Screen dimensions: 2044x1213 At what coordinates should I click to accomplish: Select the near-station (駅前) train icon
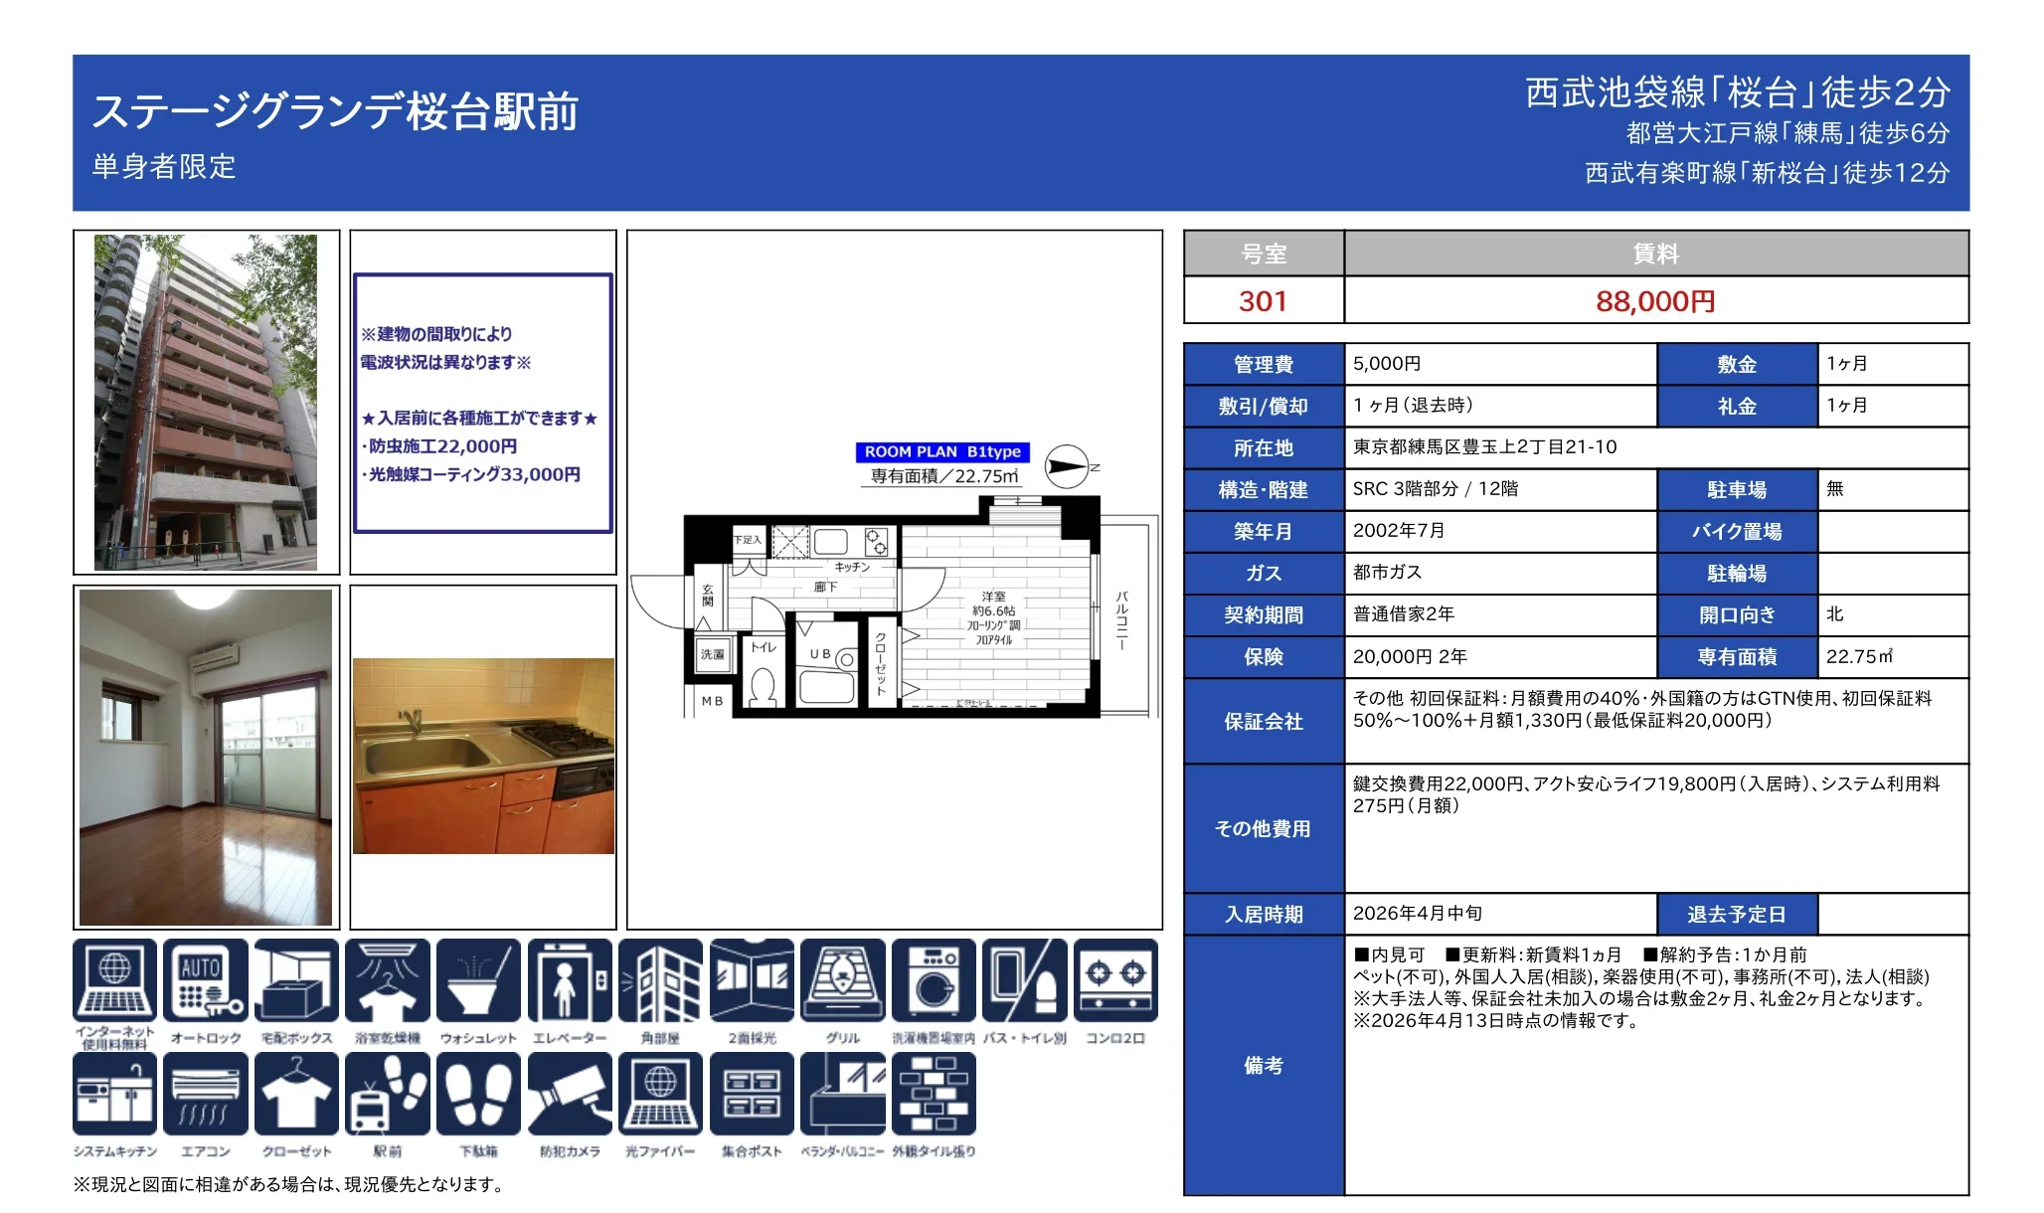pos(388,1094)
